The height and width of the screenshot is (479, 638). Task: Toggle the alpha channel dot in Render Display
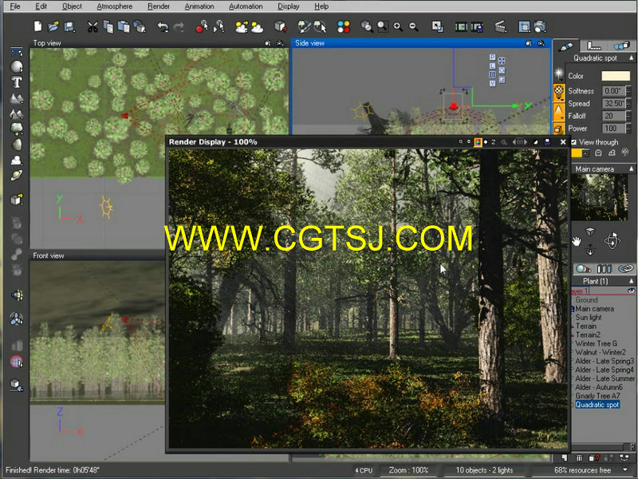(x=486, y=142)
